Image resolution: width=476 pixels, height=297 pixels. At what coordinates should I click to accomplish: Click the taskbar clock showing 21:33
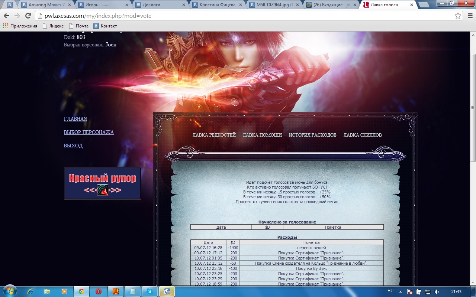click(456, 292)
